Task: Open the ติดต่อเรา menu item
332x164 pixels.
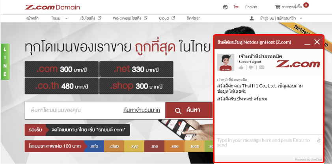Action: [x=194, y=18]
